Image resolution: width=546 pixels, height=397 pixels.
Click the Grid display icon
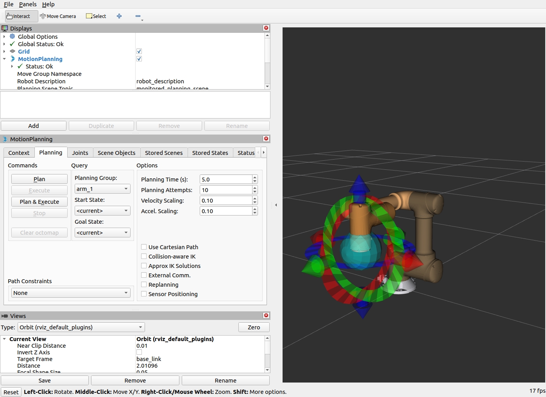point(13,51)
